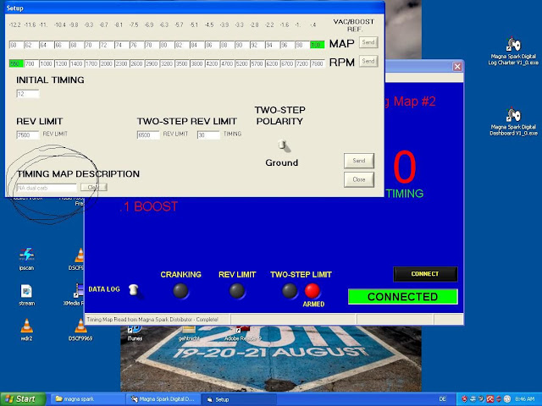Close the Dashboard window with red X
This screenshot has height=406, width=542.
(457, 67)
